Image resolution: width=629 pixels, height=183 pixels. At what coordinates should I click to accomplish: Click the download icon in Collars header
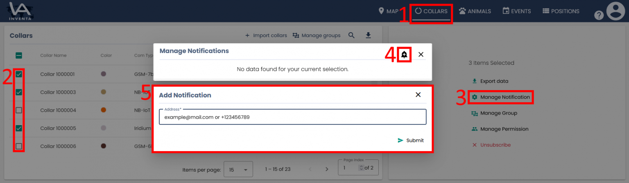(368, 35)
